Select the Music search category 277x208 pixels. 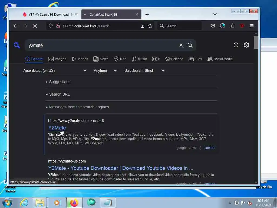point(139,59)
